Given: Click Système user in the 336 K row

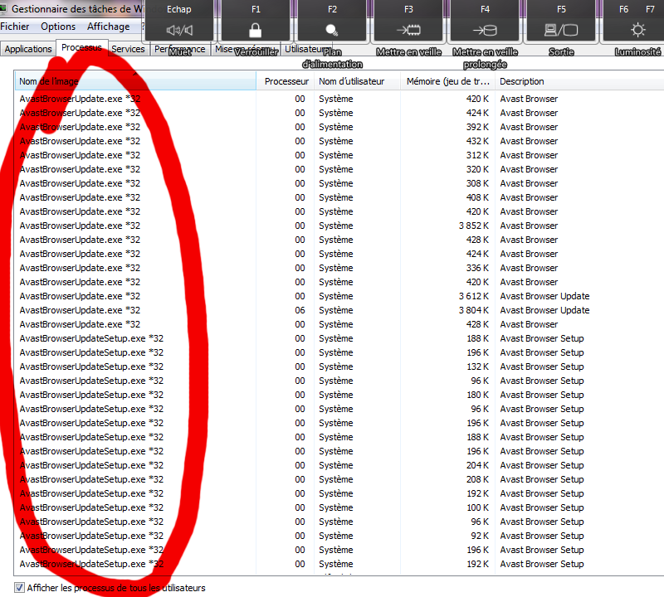Looking at the screenshot, I should point(336,268).
